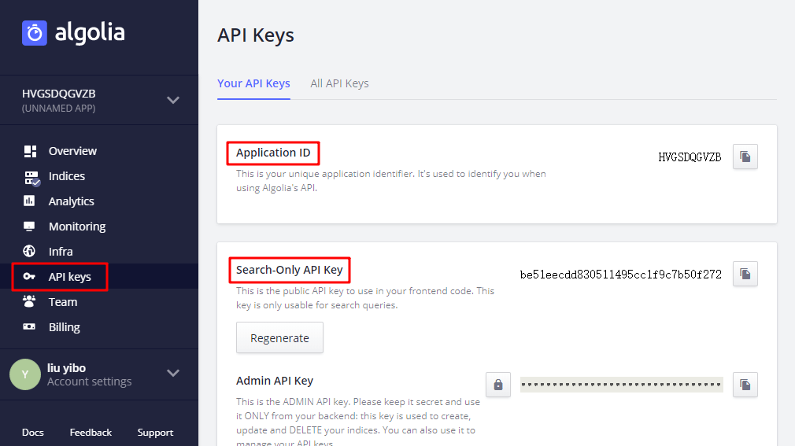This screenshot has width=795, height=446.
Task: Select API keys menu item
Action: (69, 277)
